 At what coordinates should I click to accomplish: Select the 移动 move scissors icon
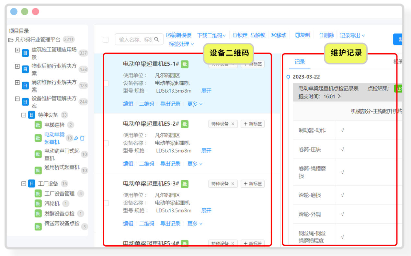[273, 35]
